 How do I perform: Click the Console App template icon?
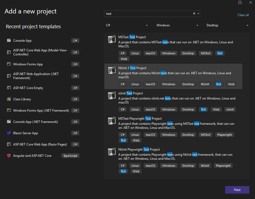coord(9,40)
